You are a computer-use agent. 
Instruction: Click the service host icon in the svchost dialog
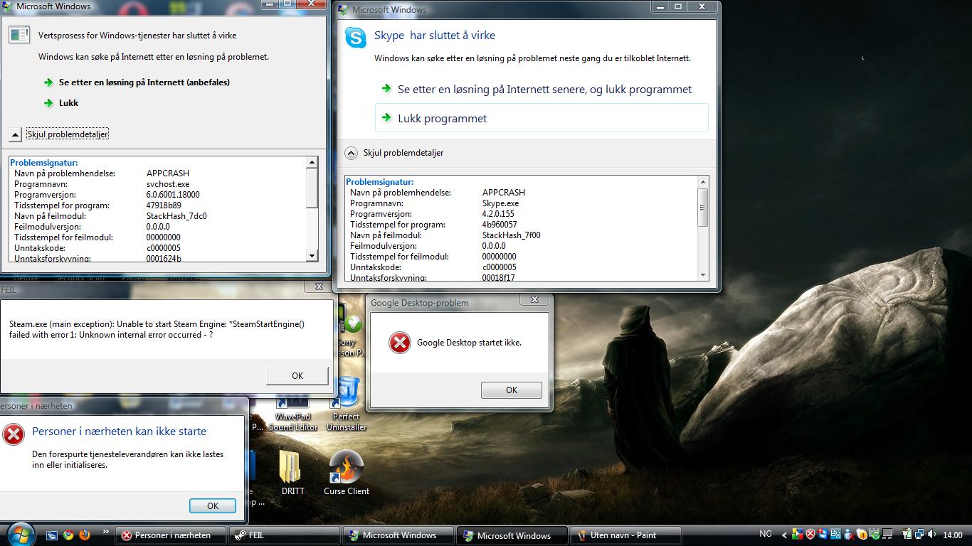pyautogui.click(x=19, y=36)
